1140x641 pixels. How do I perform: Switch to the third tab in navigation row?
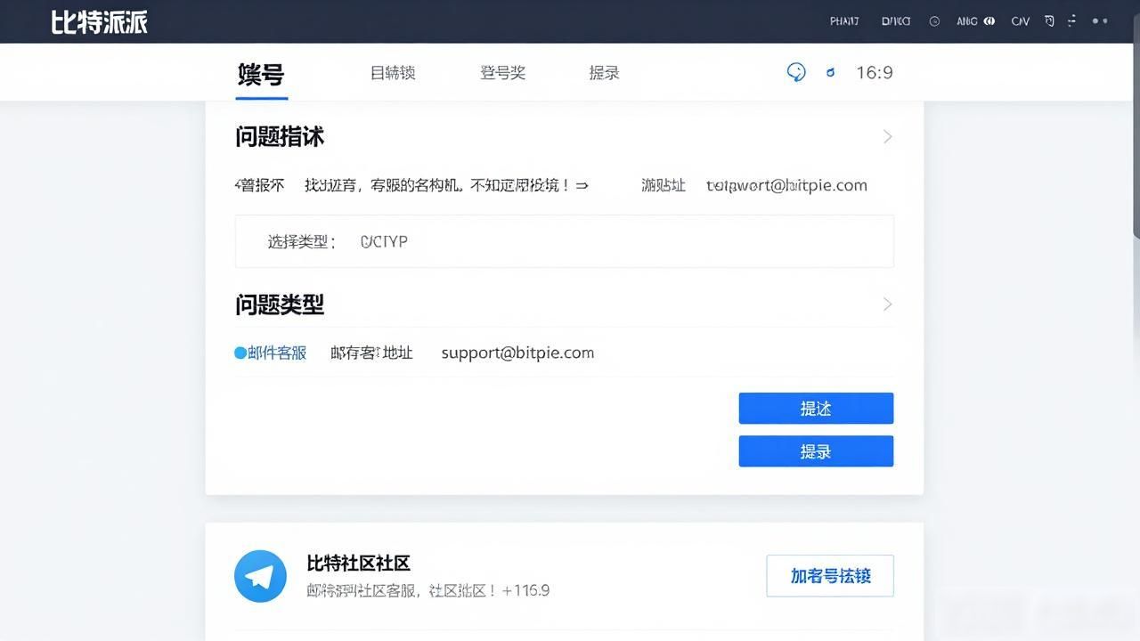[502, 73]
